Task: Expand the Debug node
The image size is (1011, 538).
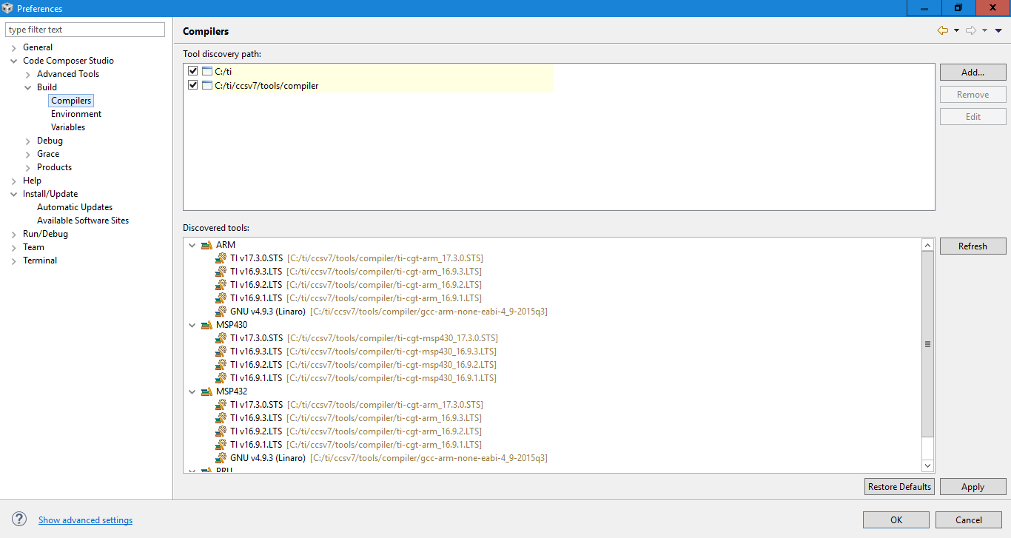Action: 28,141
